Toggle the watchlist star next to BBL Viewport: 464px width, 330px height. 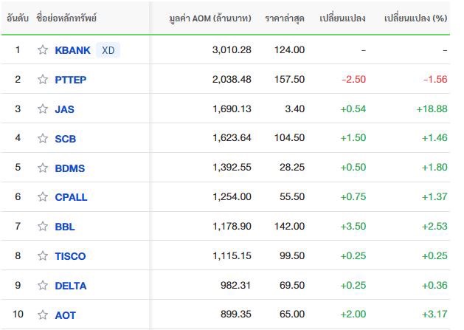tap(43, 227)
